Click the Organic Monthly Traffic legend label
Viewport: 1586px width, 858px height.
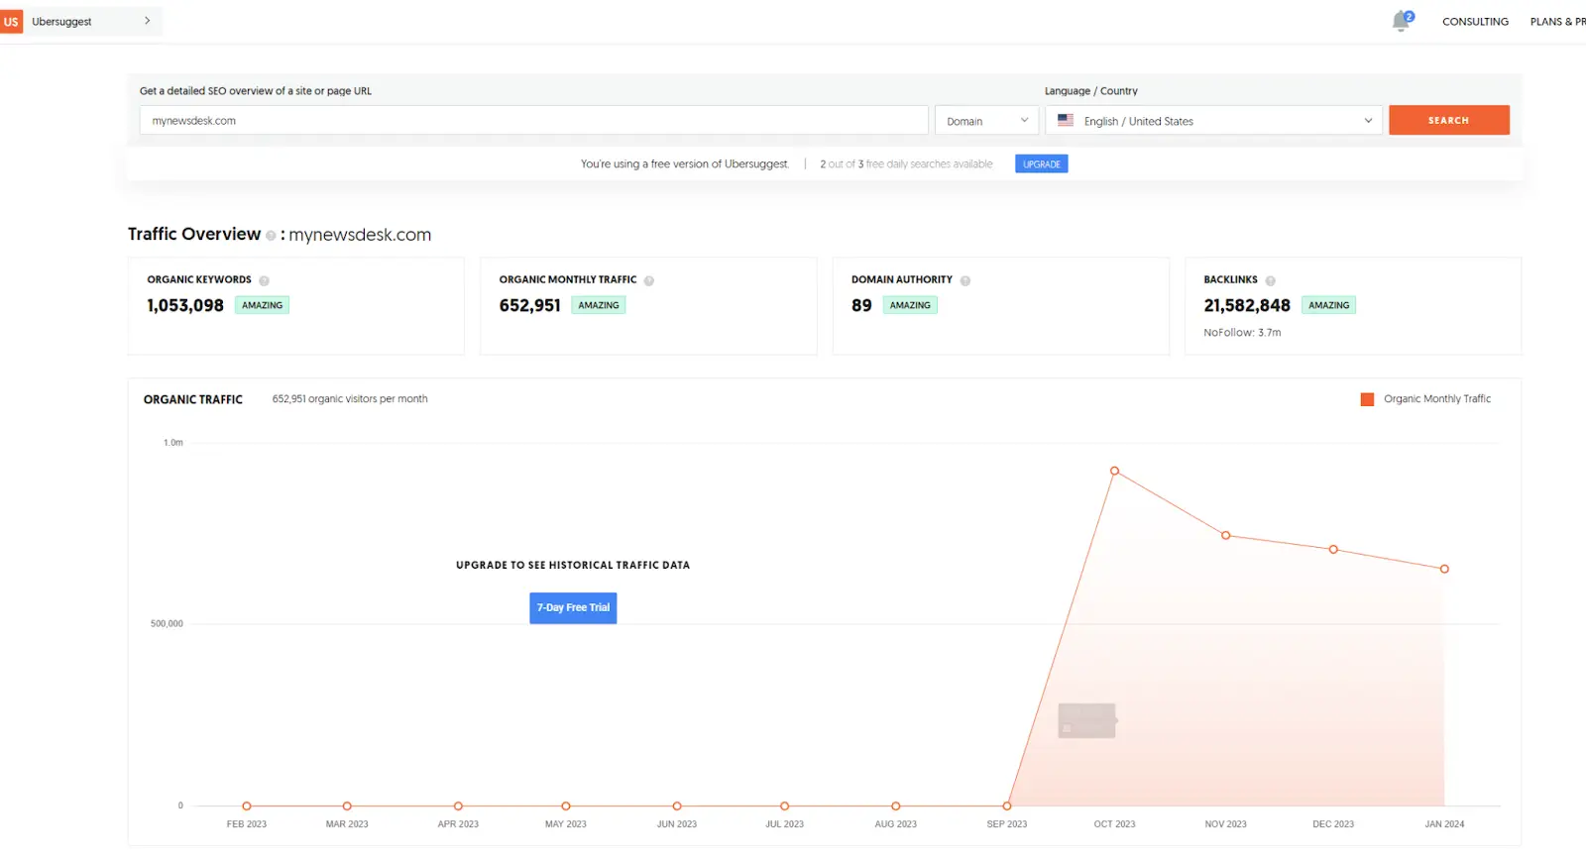click(x=1437, y=399)
